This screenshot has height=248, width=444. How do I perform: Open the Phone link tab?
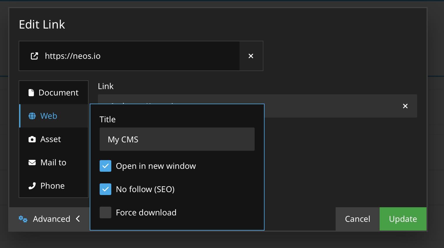click(52, 186)
